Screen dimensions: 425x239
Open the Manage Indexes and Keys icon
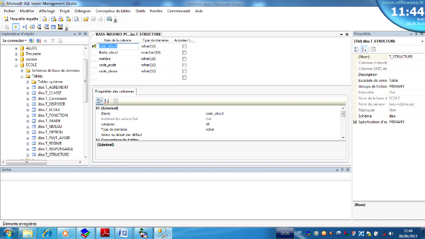[x=32, y=27]
